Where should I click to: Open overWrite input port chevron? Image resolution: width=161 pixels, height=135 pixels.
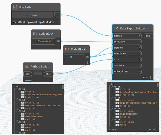(x=140, y=65)
